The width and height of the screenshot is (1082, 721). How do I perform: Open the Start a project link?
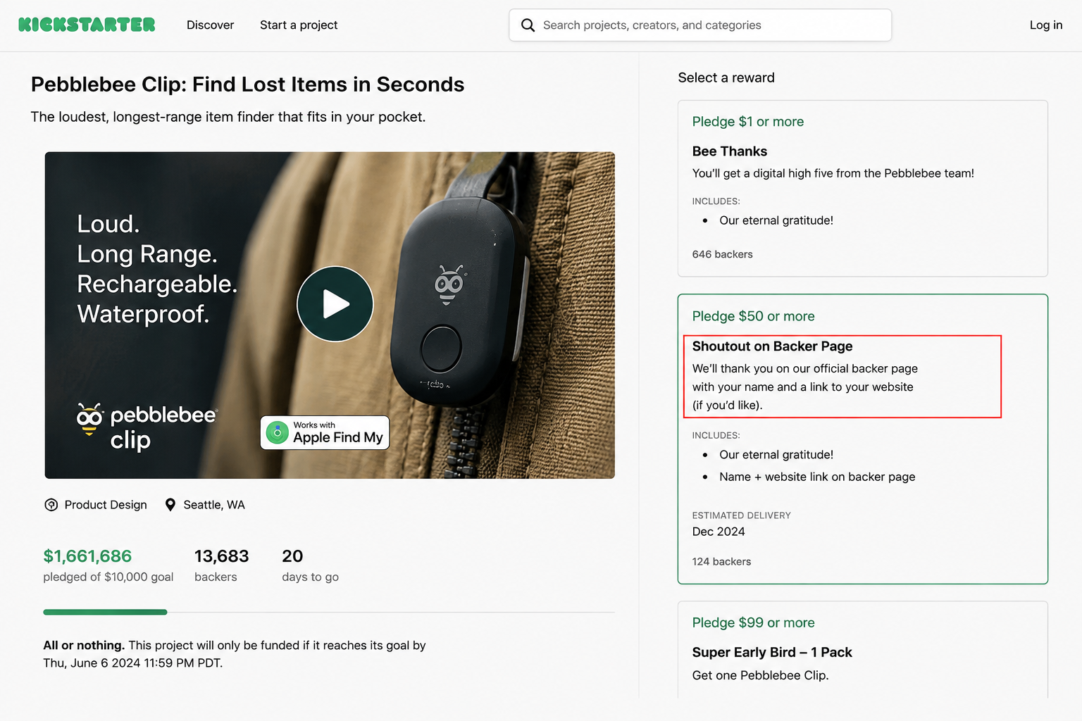click(x=299, y=25)
